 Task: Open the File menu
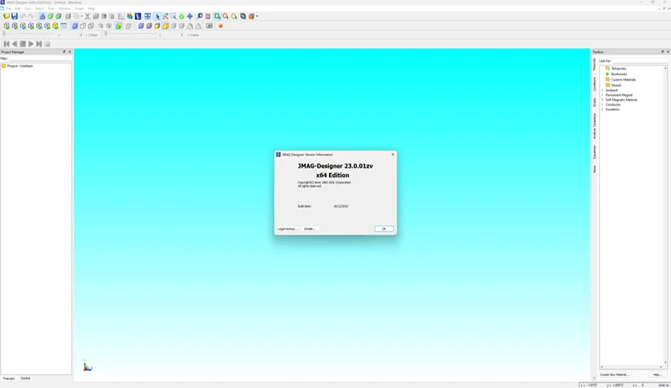click(x=9, y=9)
